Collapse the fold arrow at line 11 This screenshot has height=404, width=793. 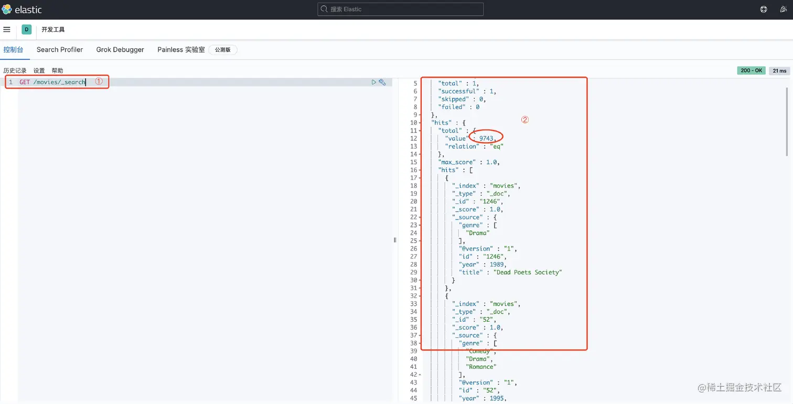coord(420,130)
